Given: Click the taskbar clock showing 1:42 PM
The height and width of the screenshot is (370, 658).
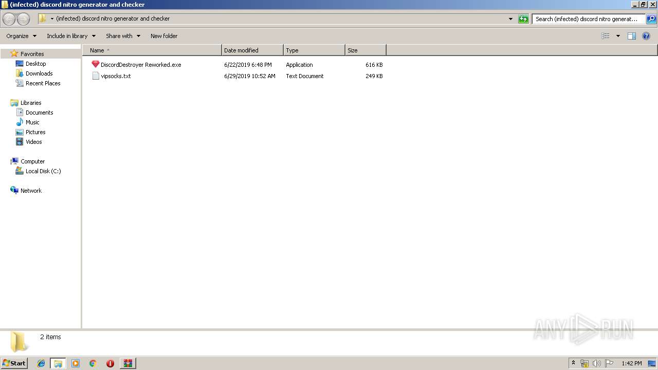Looking at the screenshot, I should (x=631, y=363).
